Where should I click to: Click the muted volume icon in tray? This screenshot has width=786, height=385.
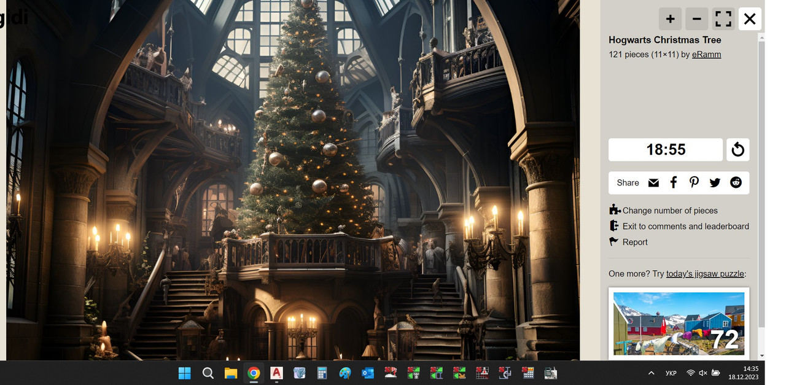tap(703, 373)
